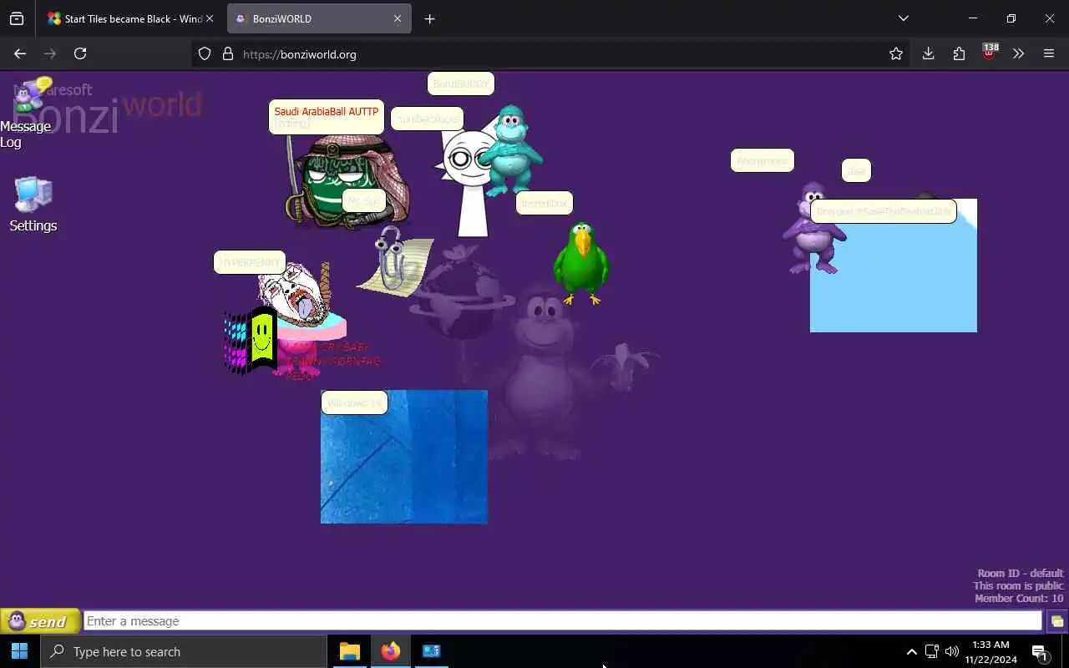
Task: Click the BonziBUDDY name bubble
Action: pyautogui.click(x=461, y=83)
